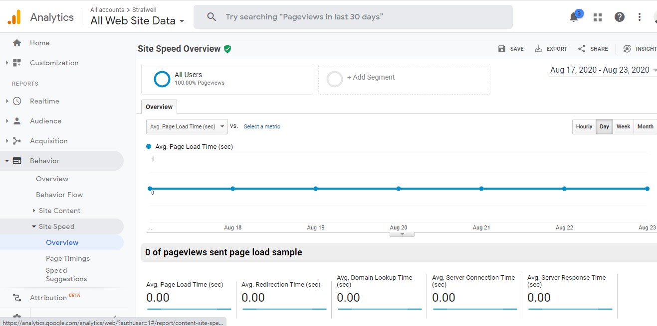Click the Add Segment box
The image size is (657, 326).
point(404,78)
